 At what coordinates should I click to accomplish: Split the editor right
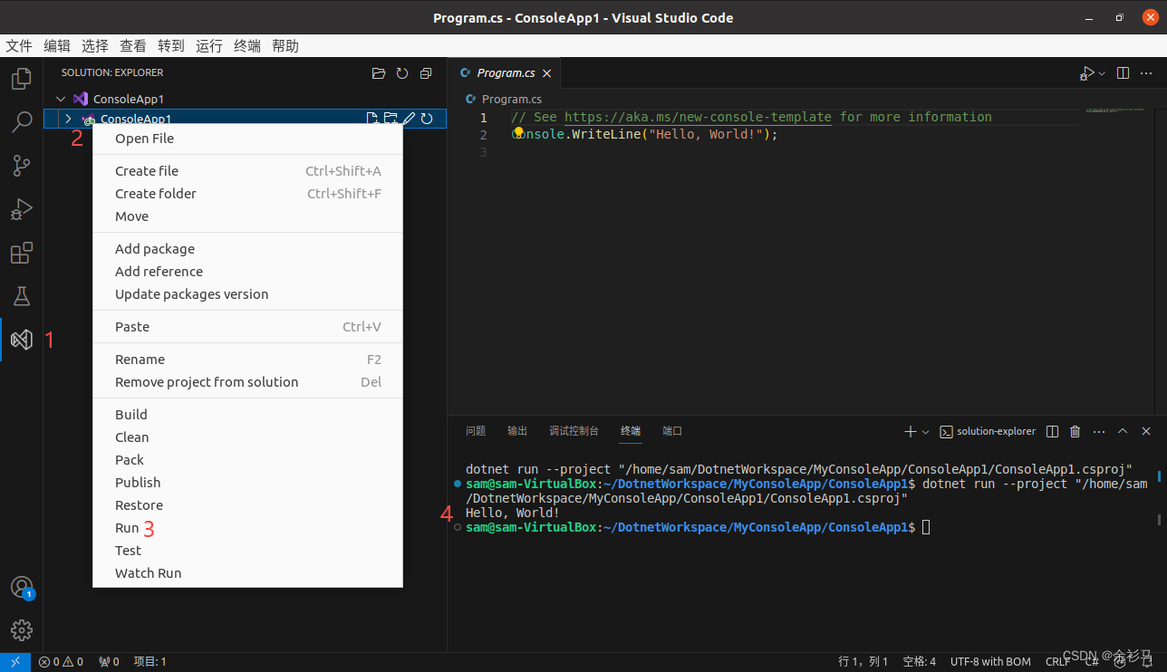pos(1123,73)
